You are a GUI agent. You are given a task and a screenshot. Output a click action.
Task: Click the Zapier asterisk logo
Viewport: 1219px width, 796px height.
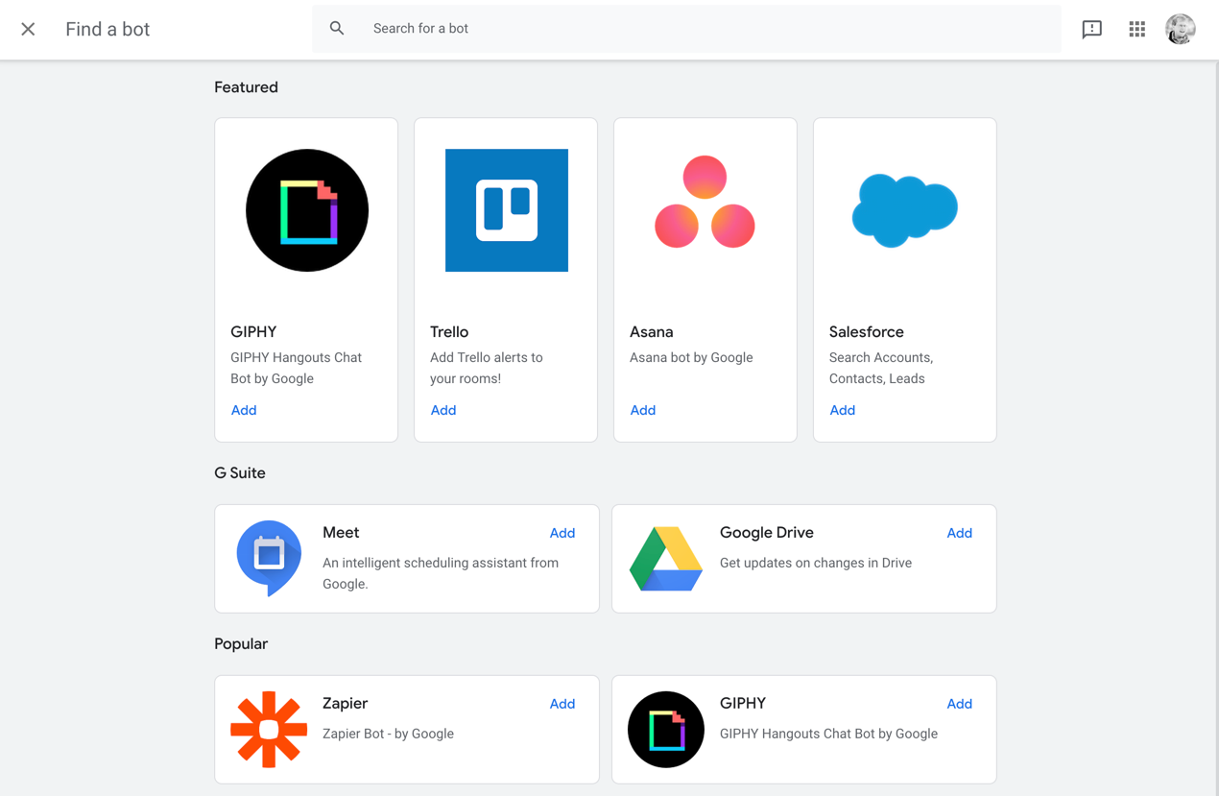(269, 730)
